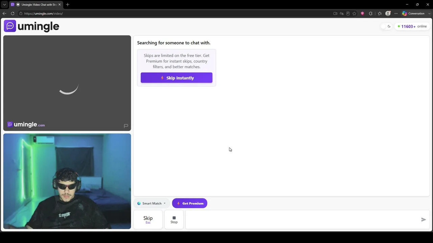
Task: Open the immersive reader icon
Action: 348,13
